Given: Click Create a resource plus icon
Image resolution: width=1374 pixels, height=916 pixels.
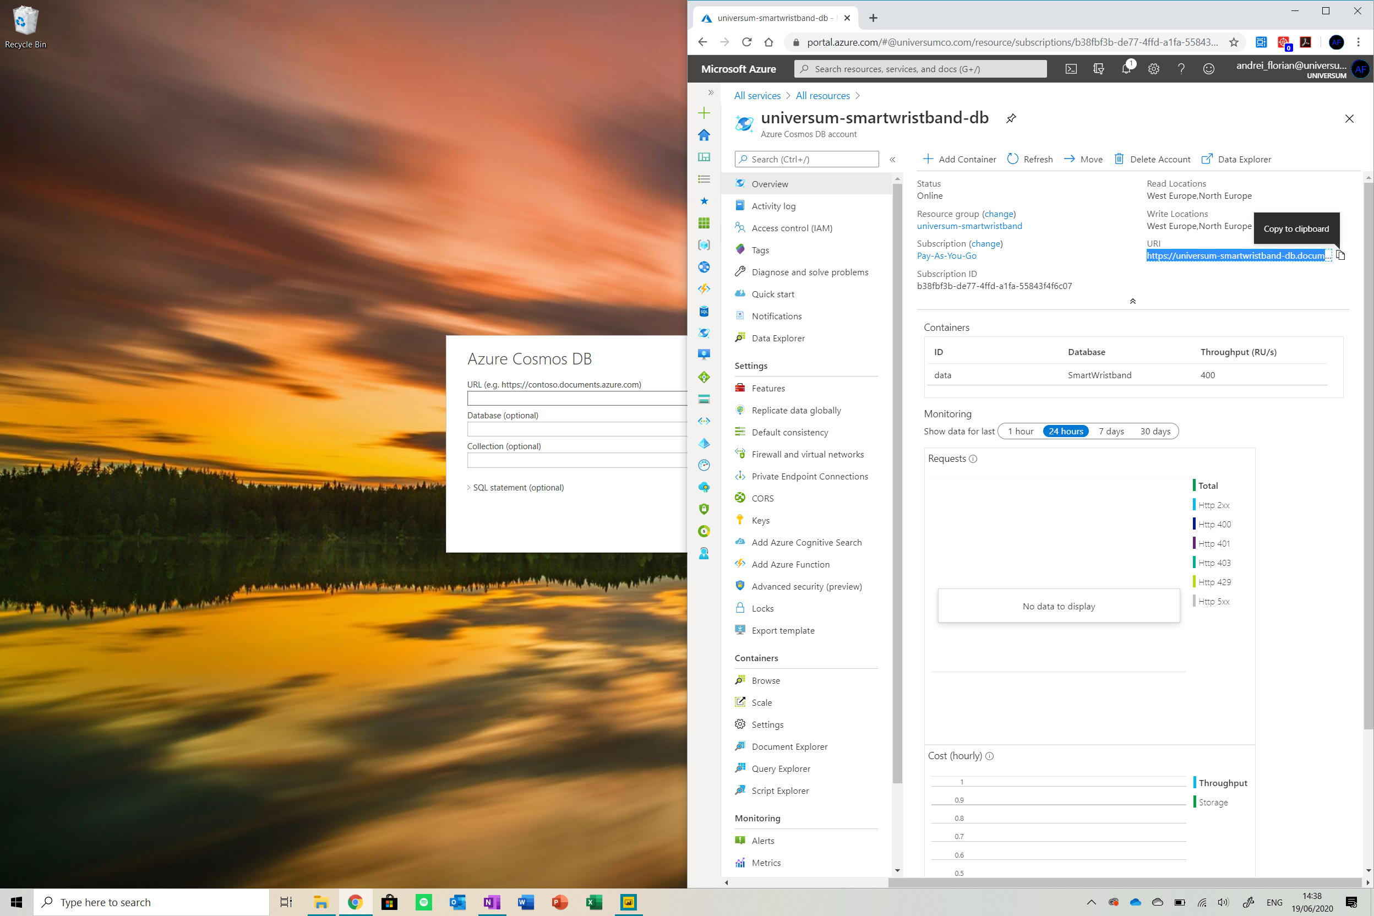Looking at the screenshot, I should 704,113.
